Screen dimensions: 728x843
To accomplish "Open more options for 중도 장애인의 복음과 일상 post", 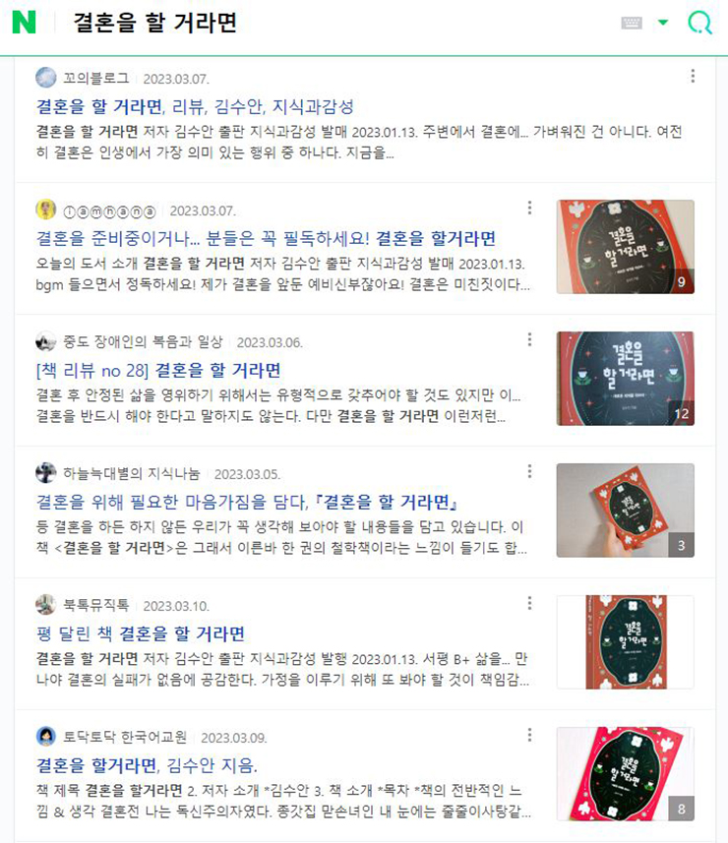I will 529,339.
